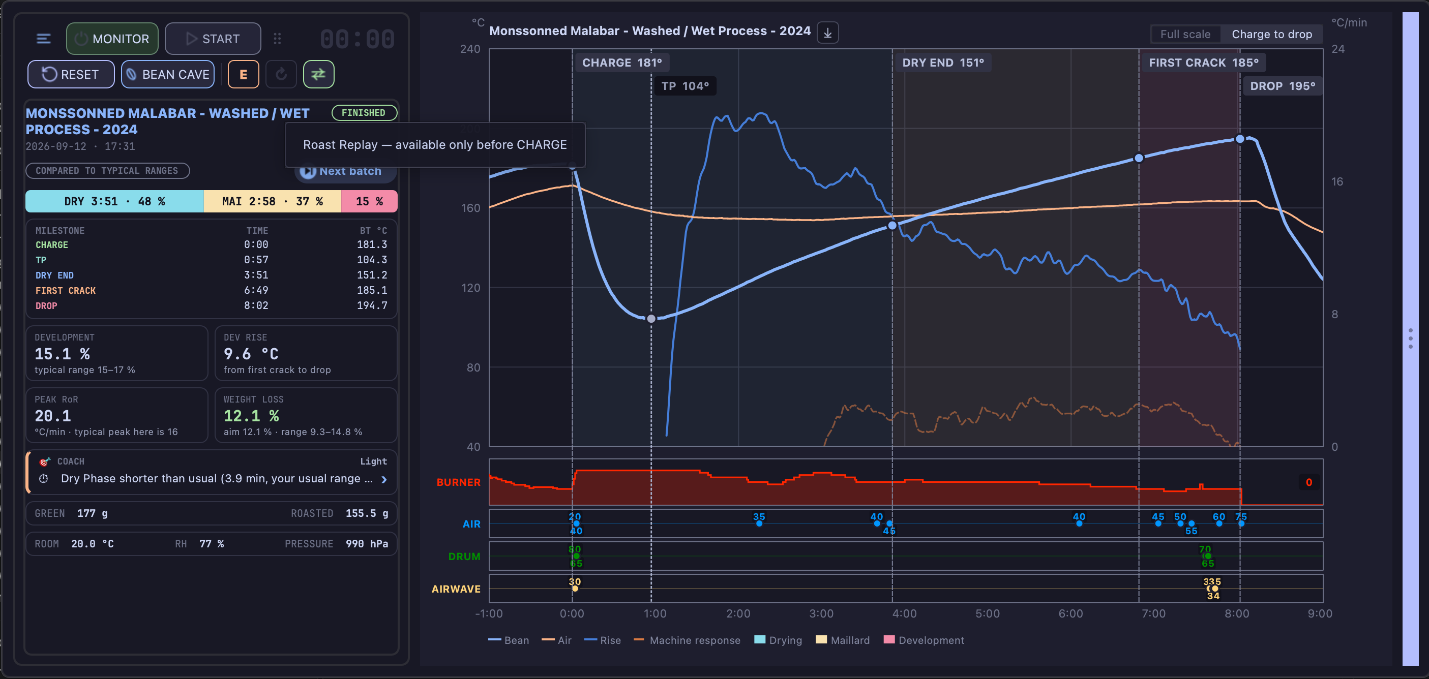Toggle Machine response legend entry
1429x679 pixels.
click(687, 640)
